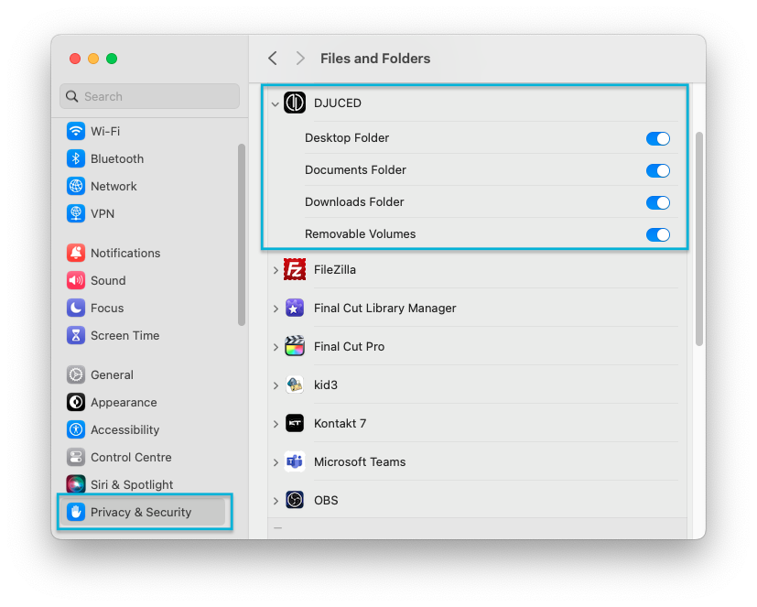Turn off Removable Volumes access toggle
Viewport: 757px width, 607px height.
point(657,234)
